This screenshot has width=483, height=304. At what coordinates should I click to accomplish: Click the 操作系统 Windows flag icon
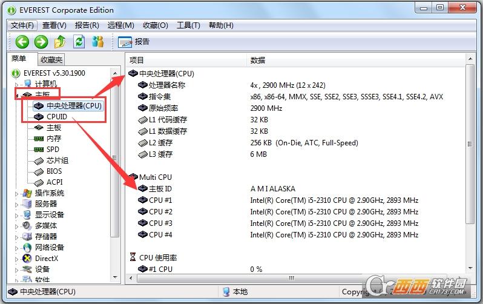point(27,193)
